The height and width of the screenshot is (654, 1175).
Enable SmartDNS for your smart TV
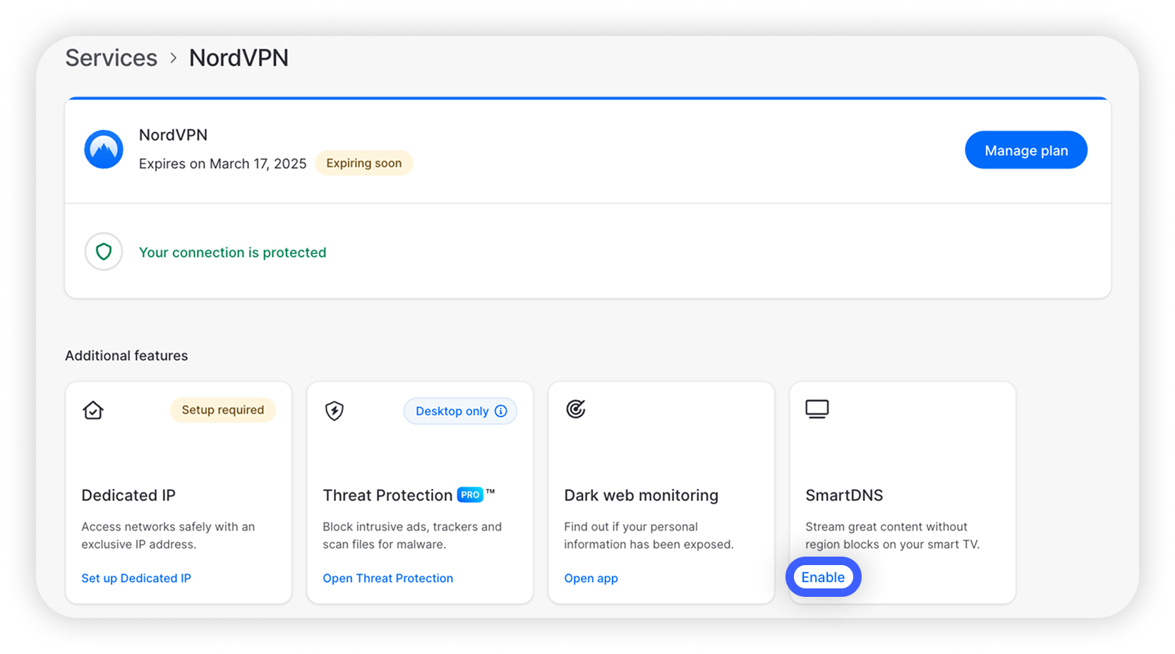coord(824,576)
